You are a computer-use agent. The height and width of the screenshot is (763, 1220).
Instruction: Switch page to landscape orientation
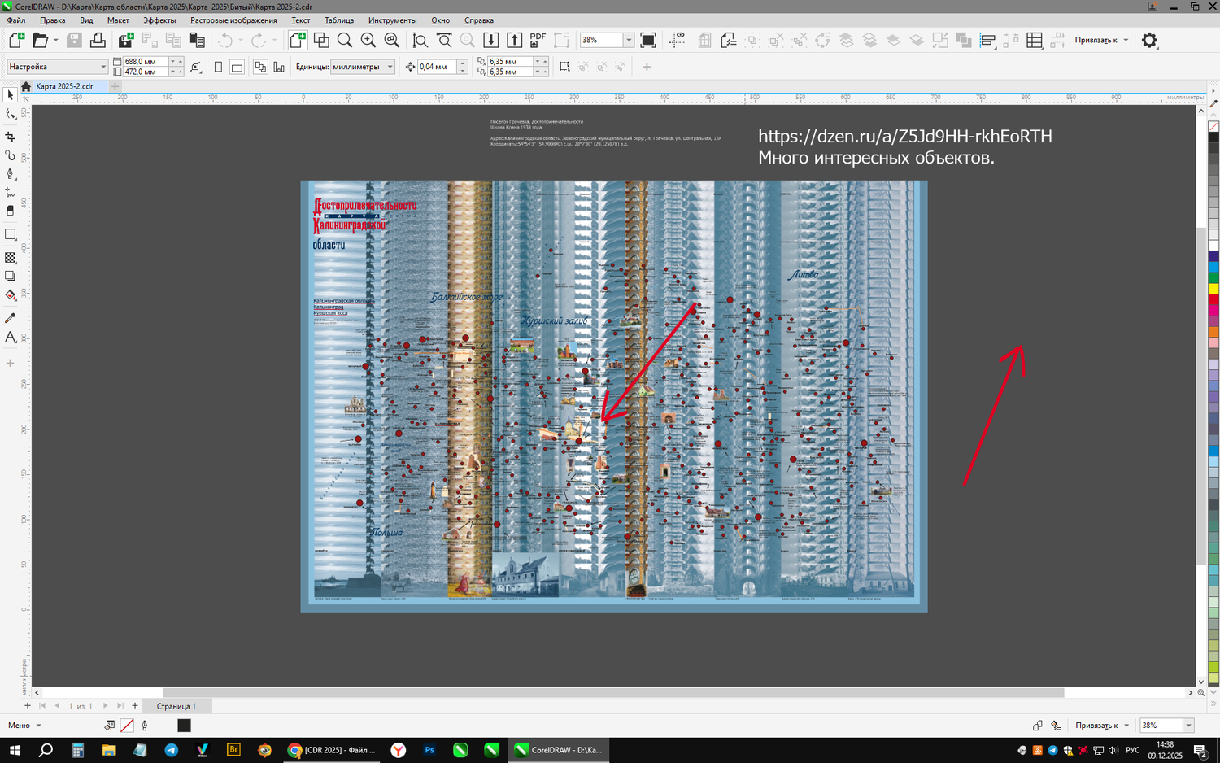237,67
